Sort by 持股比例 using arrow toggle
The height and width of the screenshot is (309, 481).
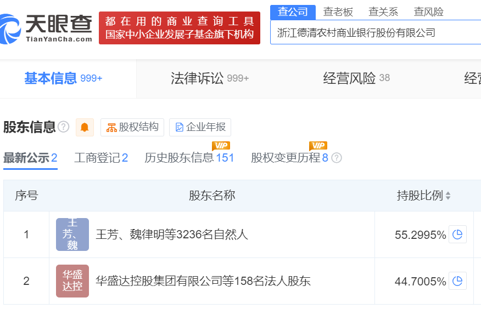point(448,196)
